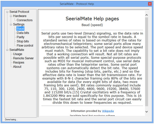Image resolution: width=154 pixels, height=124 pixels.
Task: Open the Usage help page
Action: (18, 54)
